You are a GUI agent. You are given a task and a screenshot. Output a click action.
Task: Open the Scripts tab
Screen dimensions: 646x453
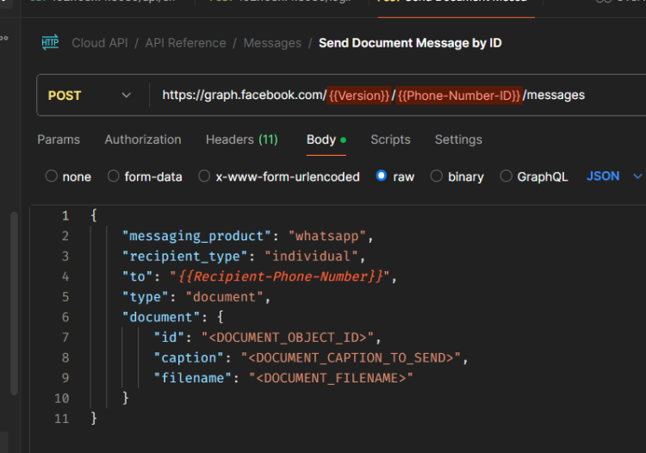(x=390, y=140)
